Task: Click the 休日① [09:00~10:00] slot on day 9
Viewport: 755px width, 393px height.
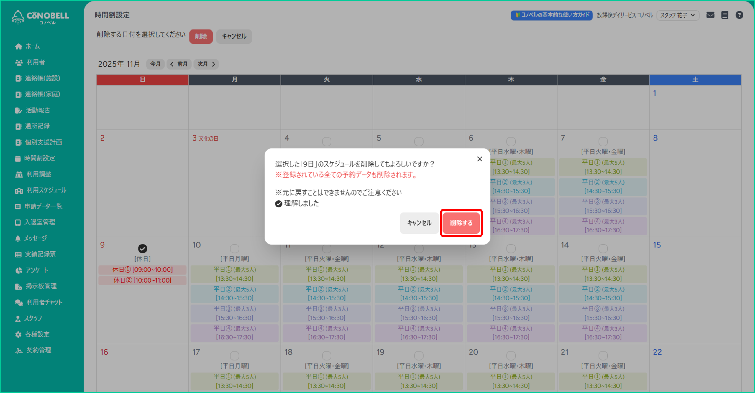Action: [x=142, y=270]
